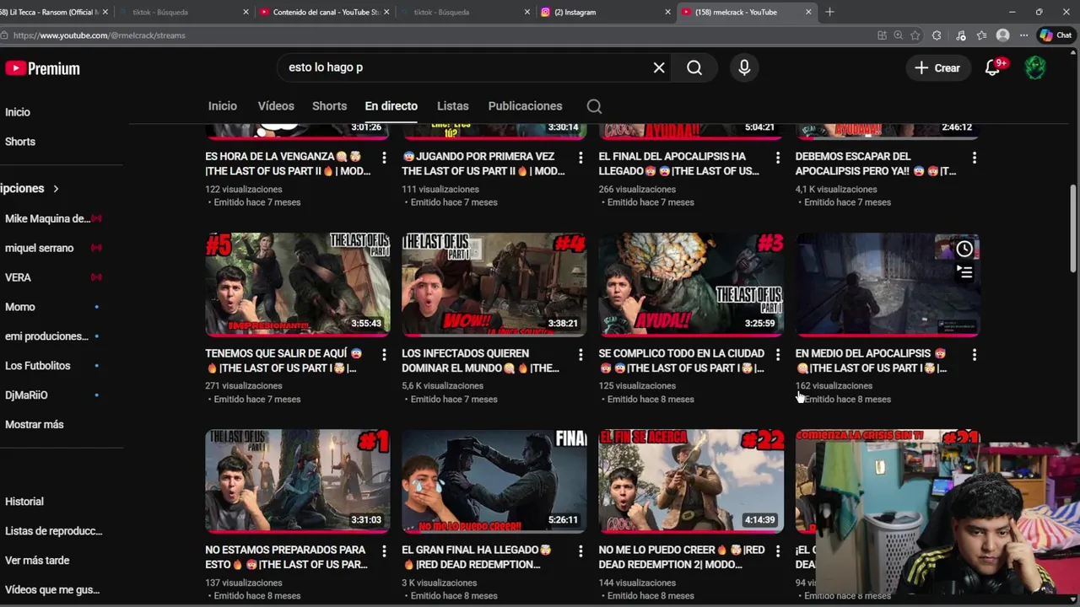The image size is (1080, 607).
Task: Open options for DEBEMOS ESCAPAR DEL APOCALIPSIS video
Action: coord(974,158)
